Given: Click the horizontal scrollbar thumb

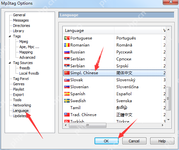Looking at the screenshot, I should click(88, 125).
